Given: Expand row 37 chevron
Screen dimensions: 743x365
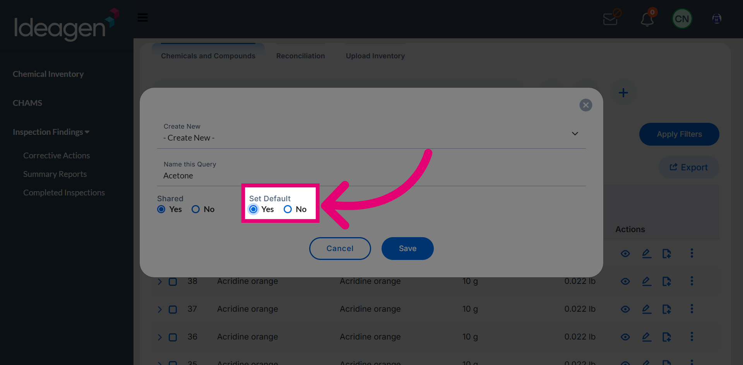Looking at the screenshot, I should coord(160,309).
